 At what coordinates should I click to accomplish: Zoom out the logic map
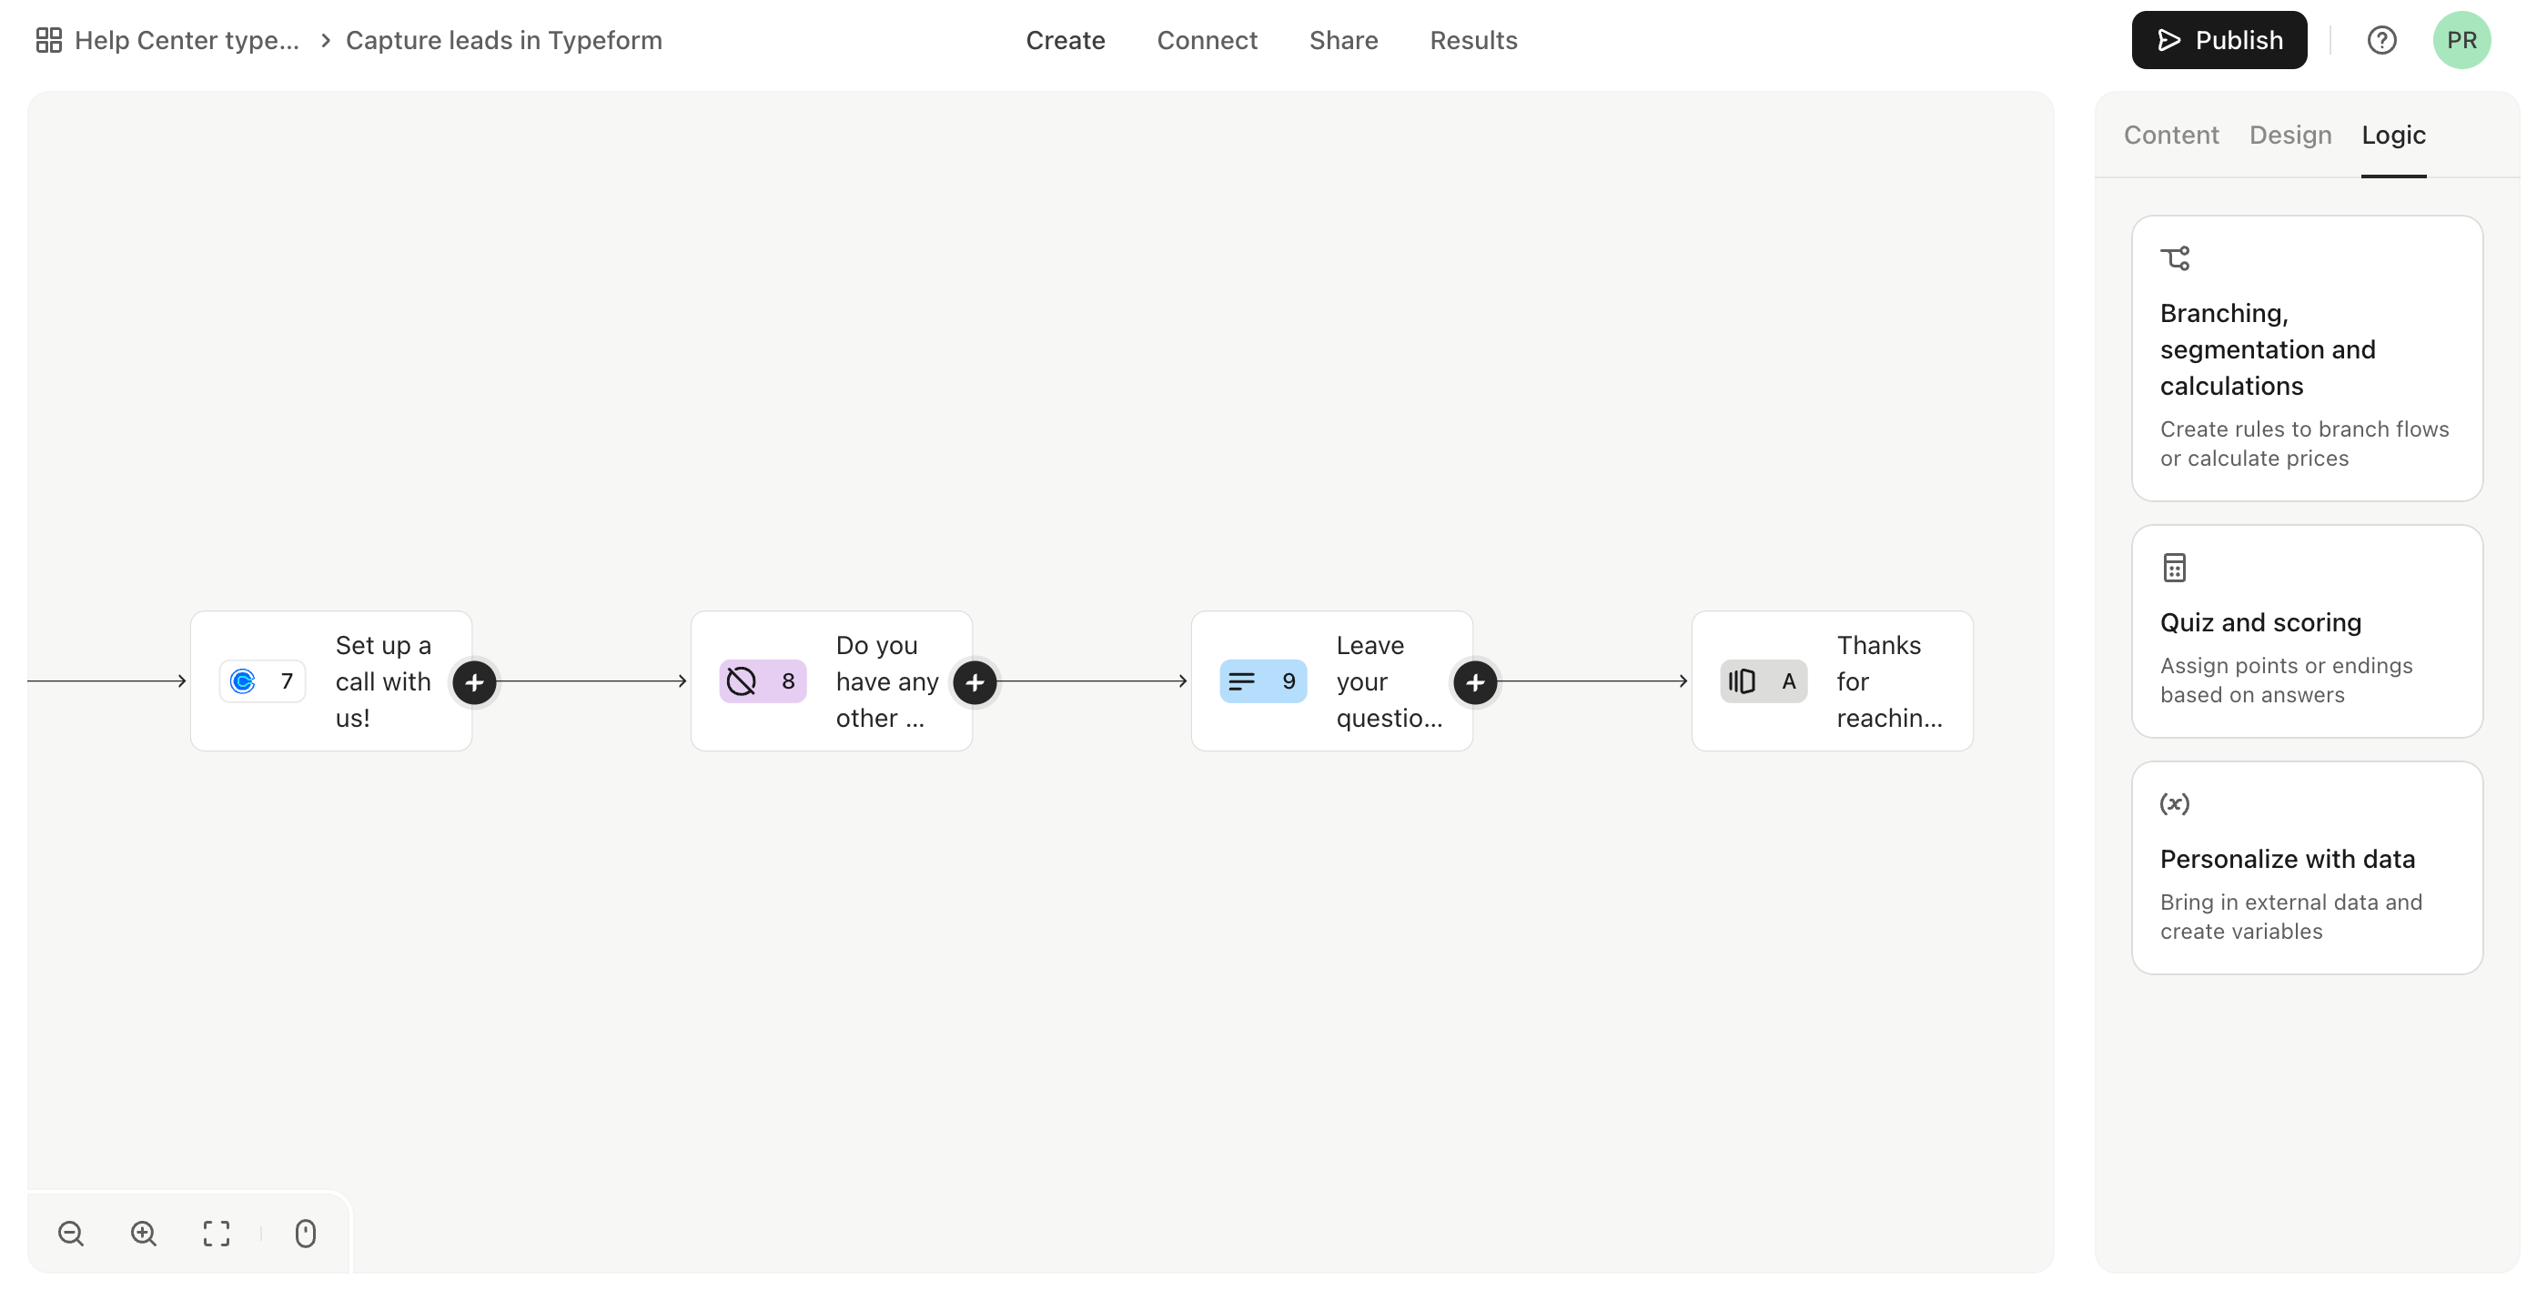(x=71, y=1234)
